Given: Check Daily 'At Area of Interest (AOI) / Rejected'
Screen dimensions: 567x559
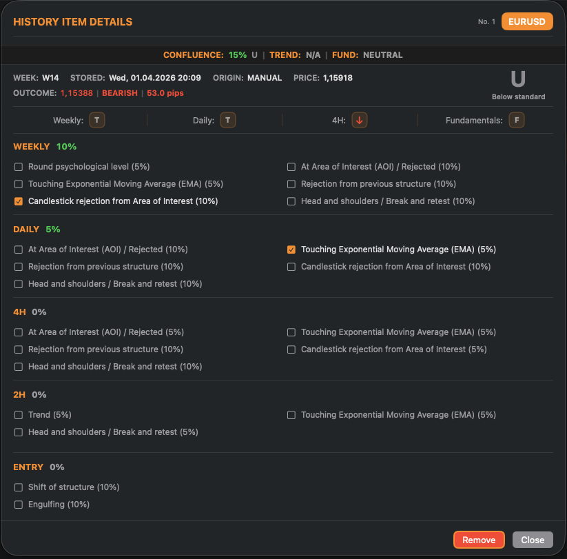Looking at the screenshot, I should coord(19,250).
